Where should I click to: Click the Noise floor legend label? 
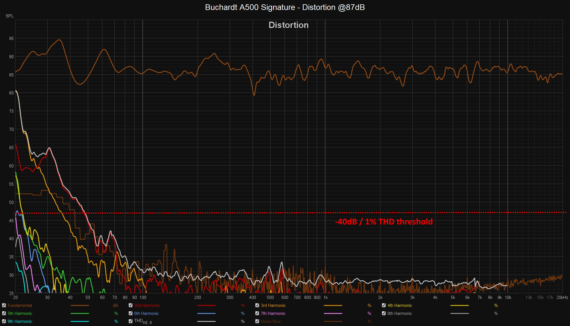pos(271,321)
